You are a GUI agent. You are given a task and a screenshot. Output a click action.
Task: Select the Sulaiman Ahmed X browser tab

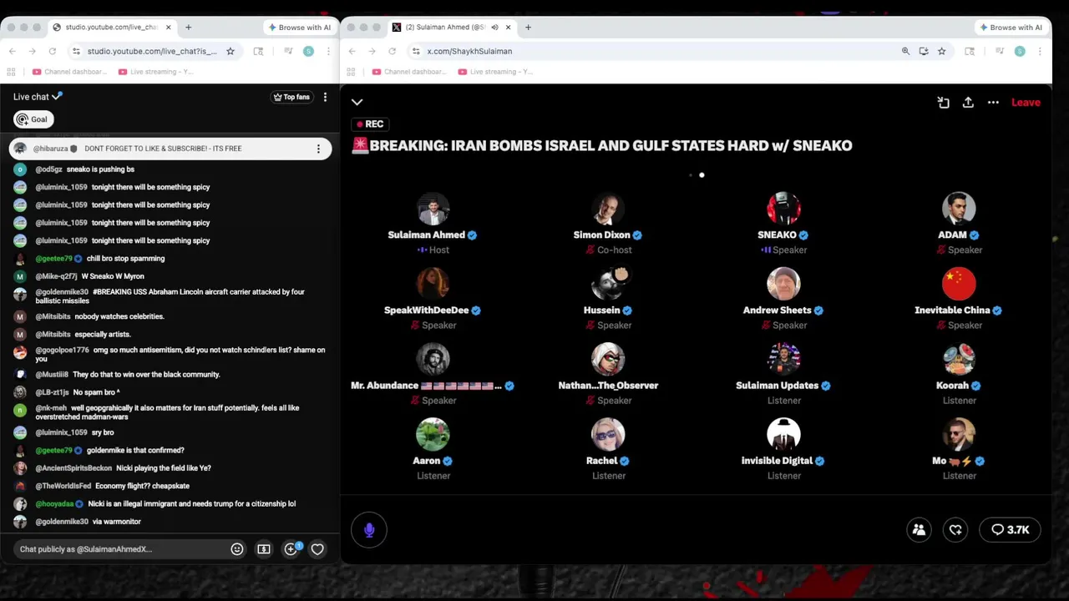point(451,28)
